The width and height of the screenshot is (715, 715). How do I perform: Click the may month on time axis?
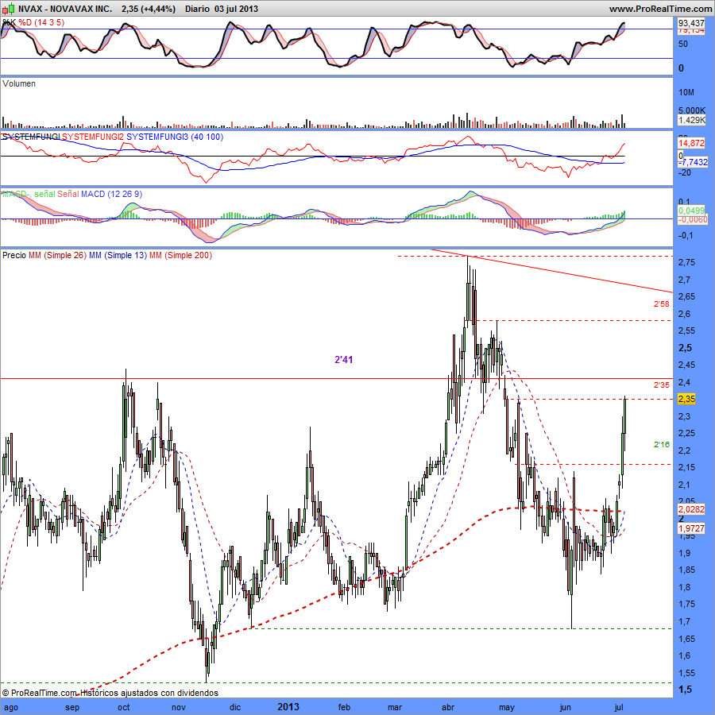pyautogui.click(x=507, y=708)
